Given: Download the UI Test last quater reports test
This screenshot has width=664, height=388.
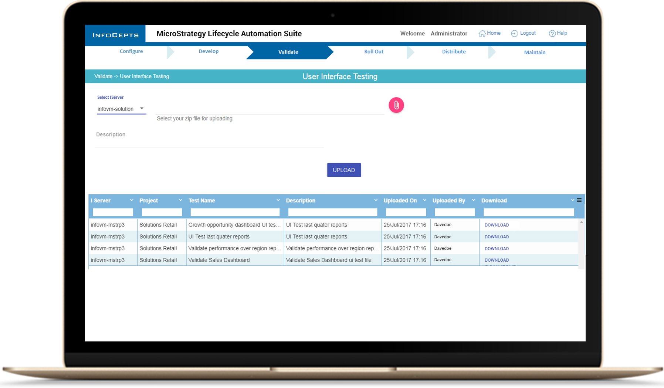Looking at the screenshot, I should coord(497,237).
